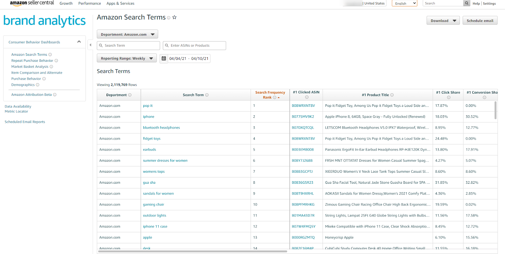Open the English language selector
Image resolution: width=505 pixels, height=254 pixels.
tap(404, 3)
